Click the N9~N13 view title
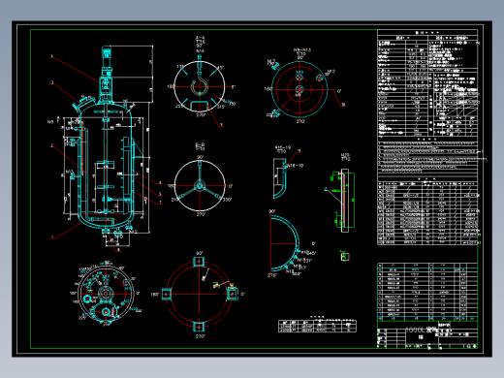504x378 pixels. (x=301, y=50)
